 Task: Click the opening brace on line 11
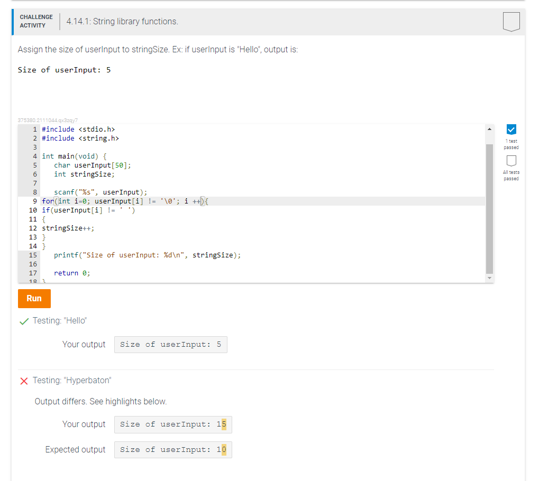(x=44, y=219)
